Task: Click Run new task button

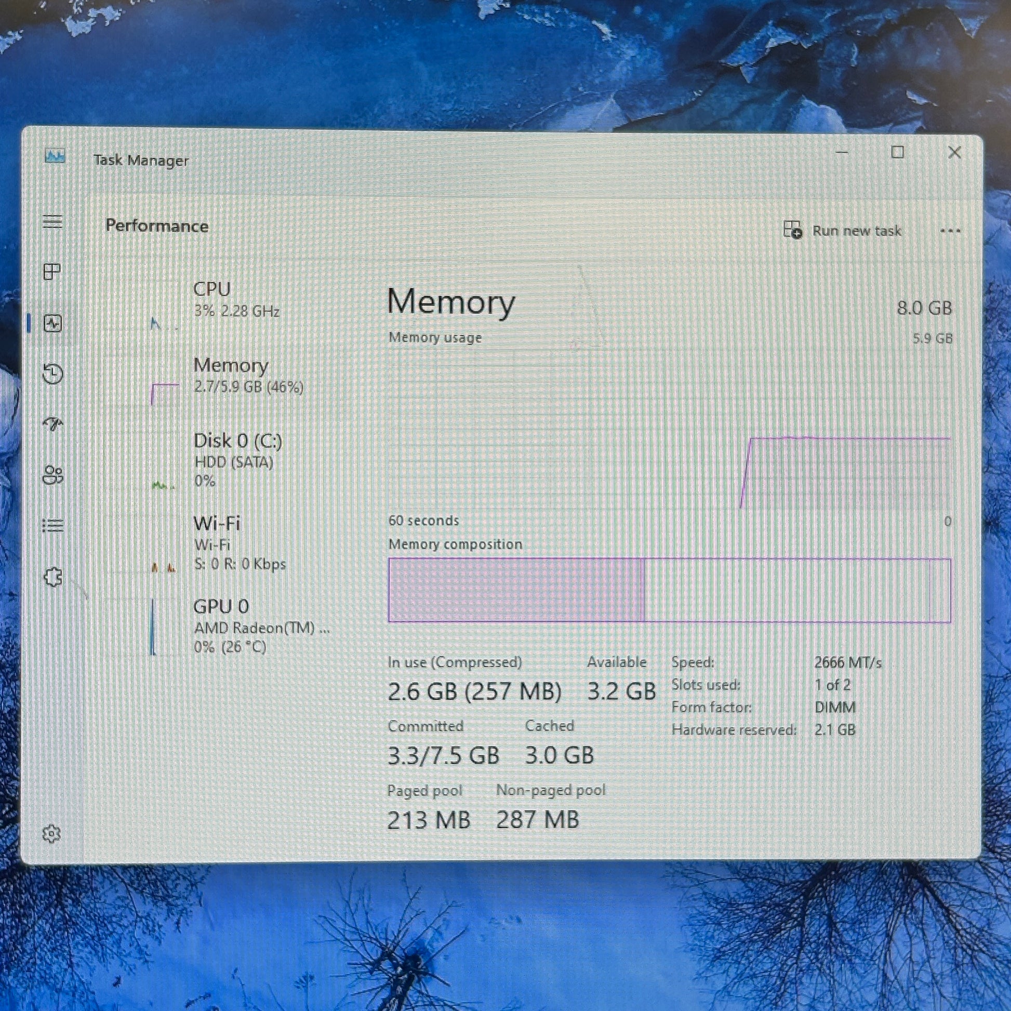Action: (x=843, y=230)
